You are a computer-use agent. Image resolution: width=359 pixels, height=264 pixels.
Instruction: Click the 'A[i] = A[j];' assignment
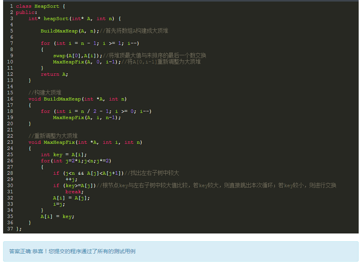click(71, 198)
